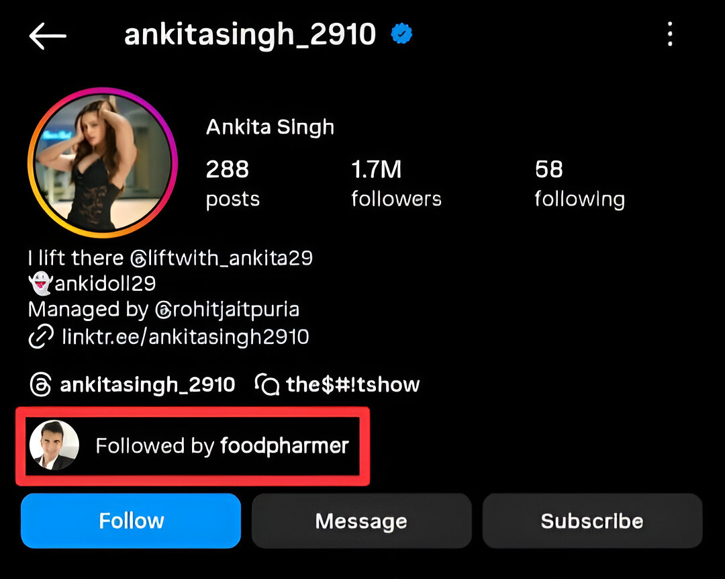Open the @rohitjaitpuria manager mention
This screenshot has width=725, height=579.
tap(227, 310)
